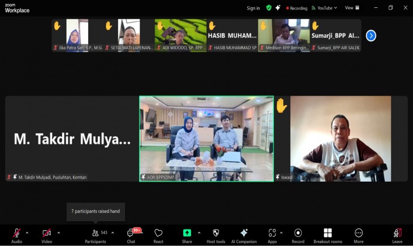This screenshot has height=246, width=413.
Task: Expand audio options caret next to Audio
Action: (x=27, y=233)
